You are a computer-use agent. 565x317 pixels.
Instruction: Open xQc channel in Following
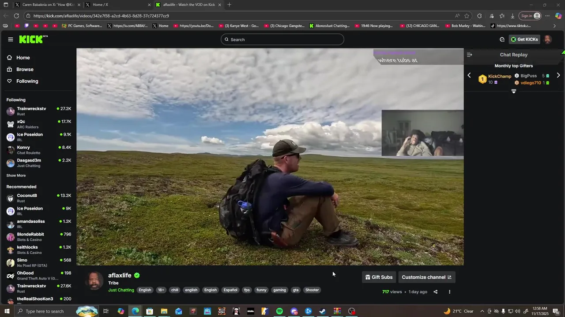tap(39, 124)
